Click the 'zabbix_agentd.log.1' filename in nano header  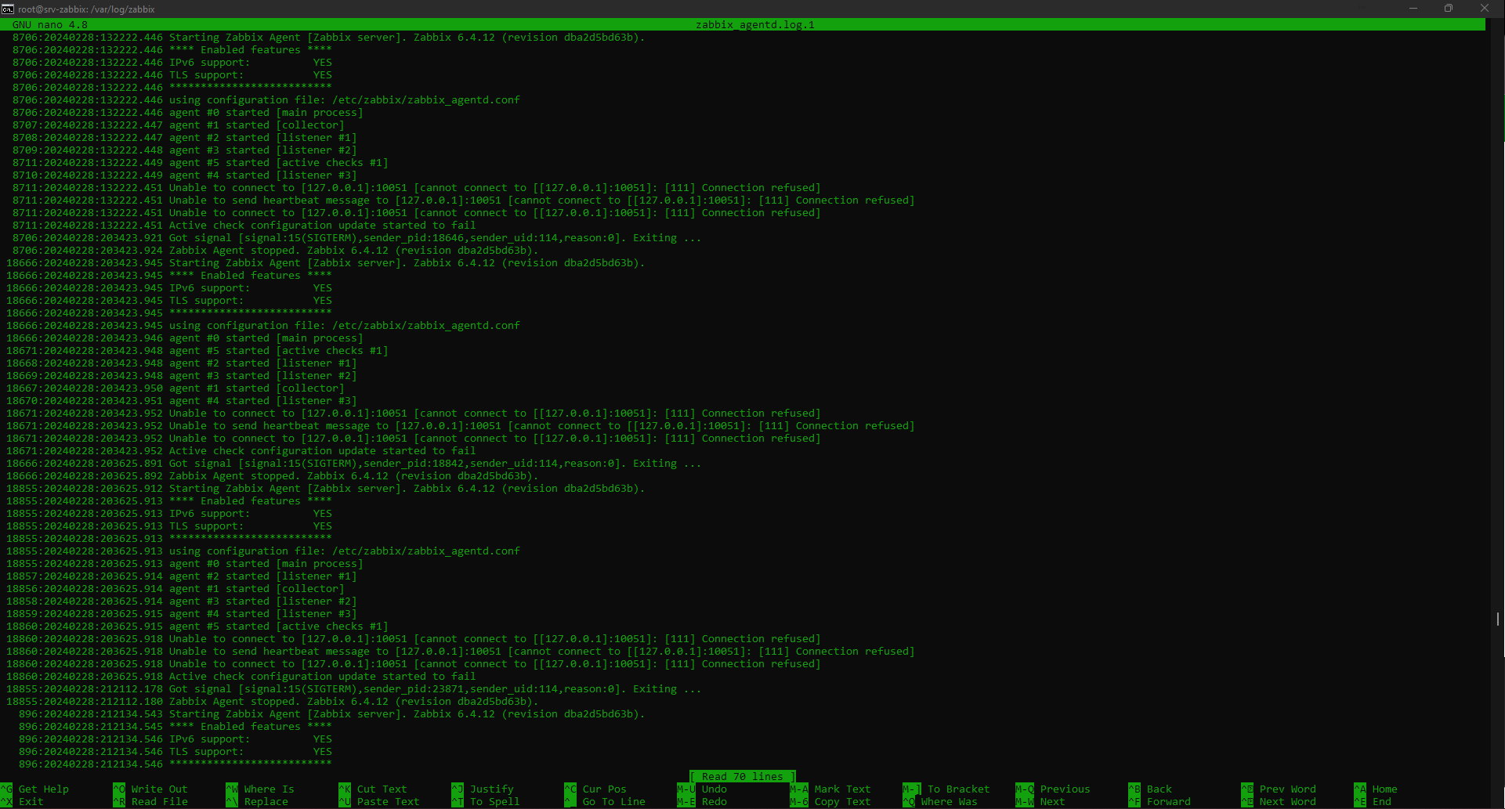click(755, 25)
